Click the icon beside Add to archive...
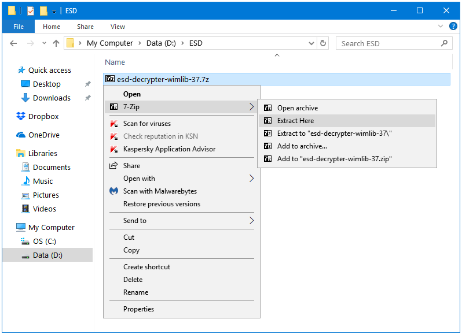The width and height of the screenshot is (462, 334). tap(267, 146)
